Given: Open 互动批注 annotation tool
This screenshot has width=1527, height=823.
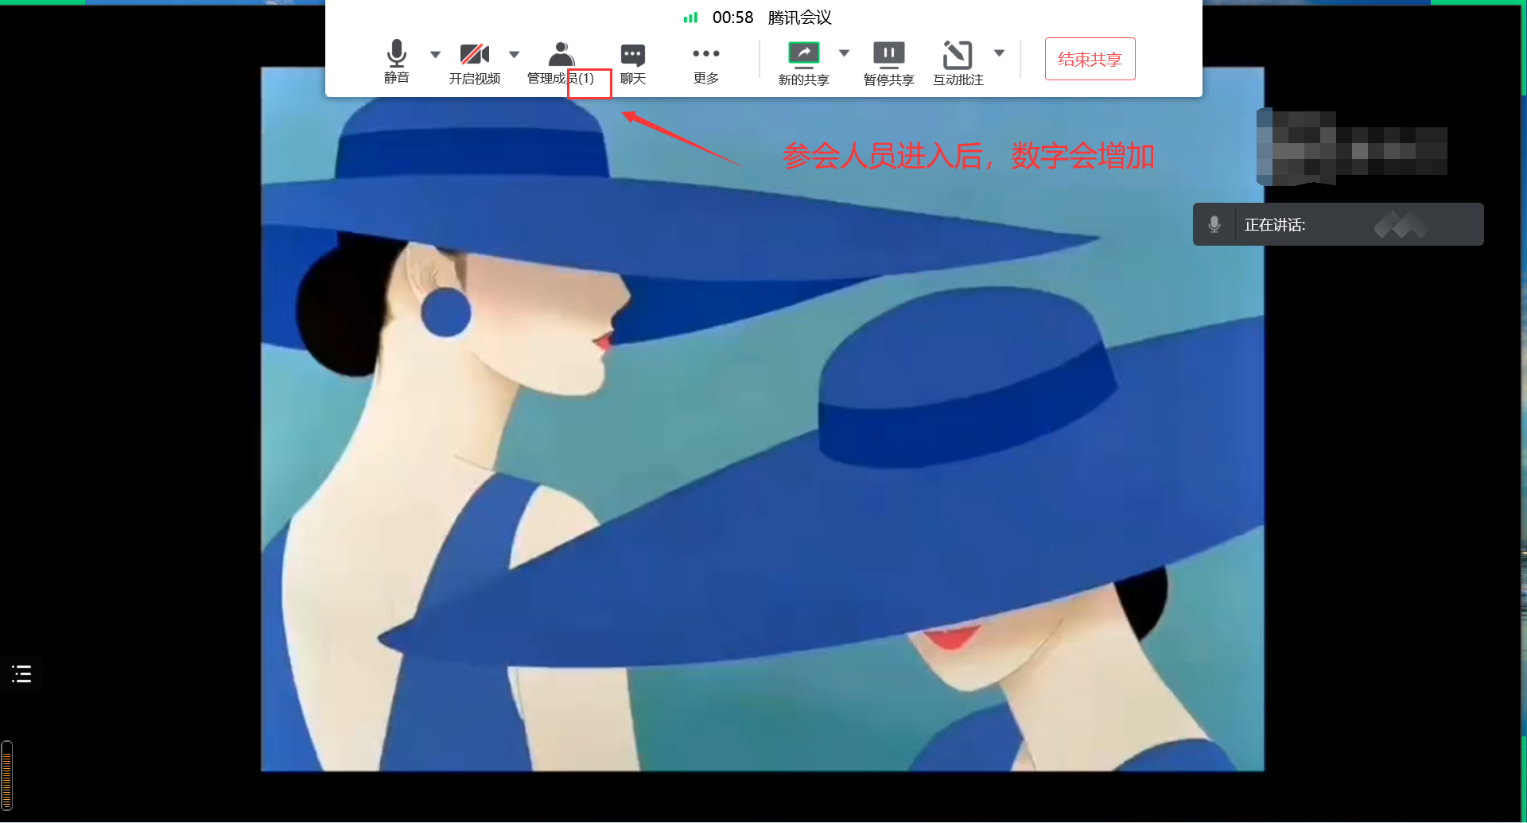Looking at the screenshot, I should click(958, 64).
